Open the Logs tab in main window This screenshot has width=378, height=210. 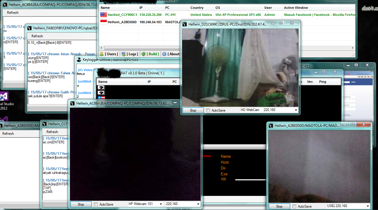(x=130, y=54)
